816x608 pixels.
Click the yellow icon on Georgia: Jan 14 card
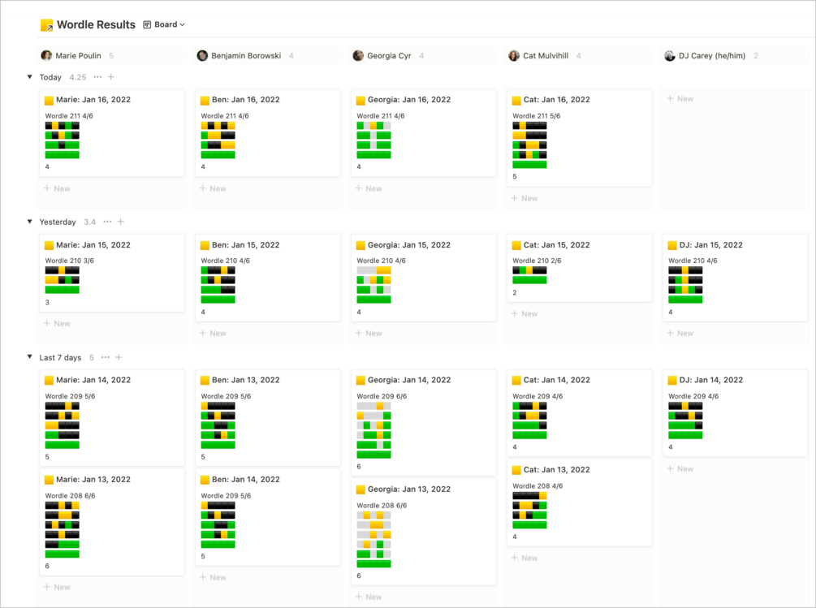click(x=361, y=380)
